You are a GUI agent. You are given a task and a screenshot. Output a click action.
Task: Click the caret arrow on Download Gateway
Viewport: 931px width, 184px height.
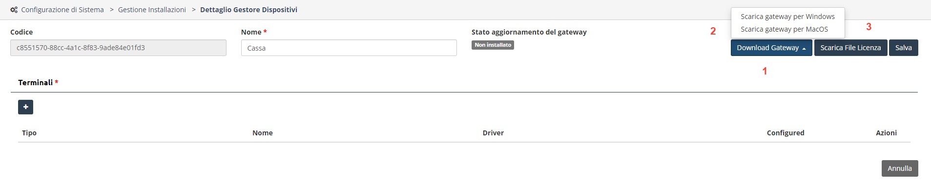click(804, 48)
